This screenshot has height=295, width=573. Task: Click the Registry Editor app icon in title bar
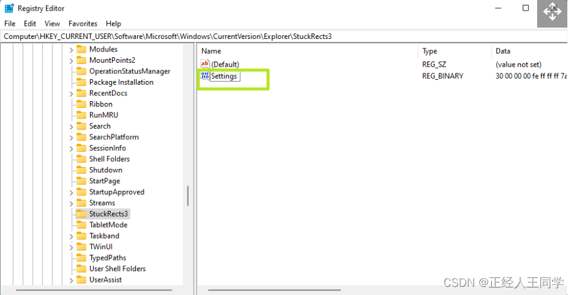click(9, 8)
